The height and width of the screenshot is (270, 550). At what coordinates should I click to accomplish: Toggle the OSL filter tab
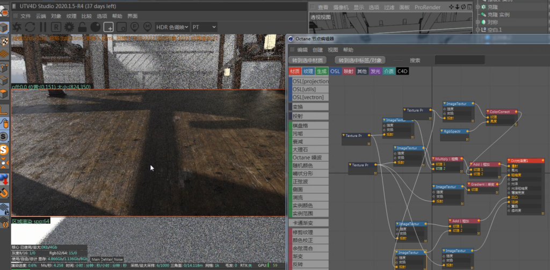(335, 71)
